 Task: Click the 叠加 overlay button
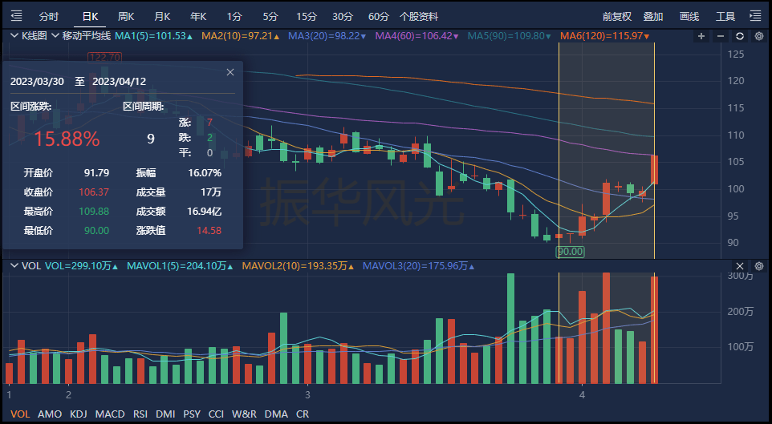pyautogui.click(x=653, y=17)
